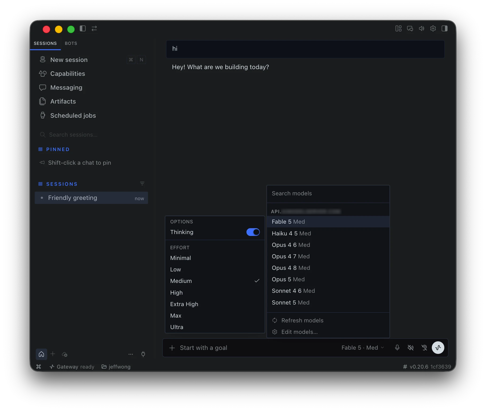Click the speaker volume icon at top right
Viewport: 486px width, 411px height.
tap(421, 29)
